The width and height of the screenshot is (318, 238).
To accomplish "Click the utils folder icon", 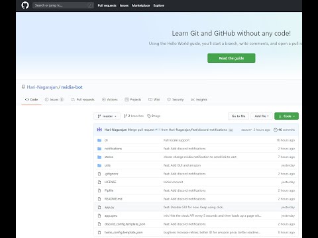I will [99, 165].
